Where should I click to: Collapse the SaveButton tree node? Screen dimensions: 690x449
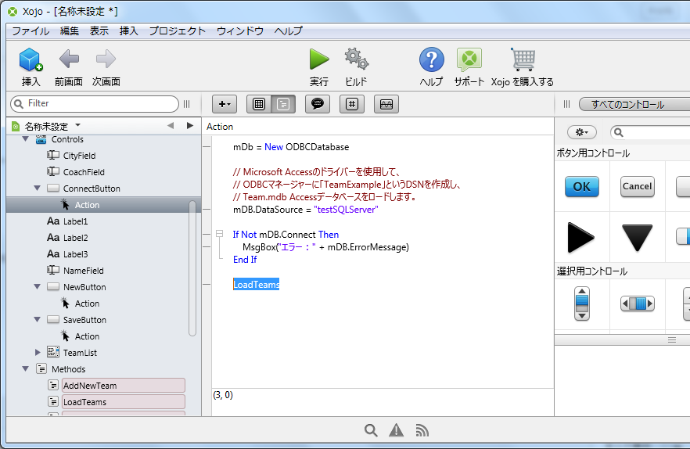point(38,320)
